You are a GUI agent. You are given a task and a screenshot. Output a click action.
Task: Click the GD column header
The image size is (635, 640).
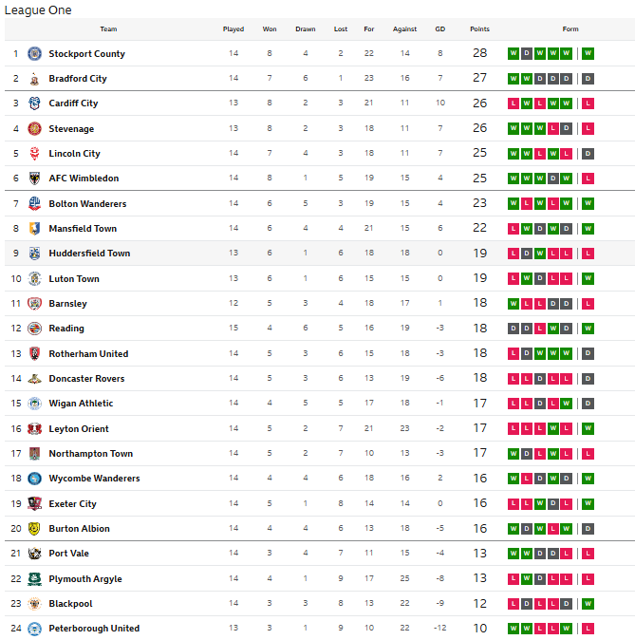(439, 29)
